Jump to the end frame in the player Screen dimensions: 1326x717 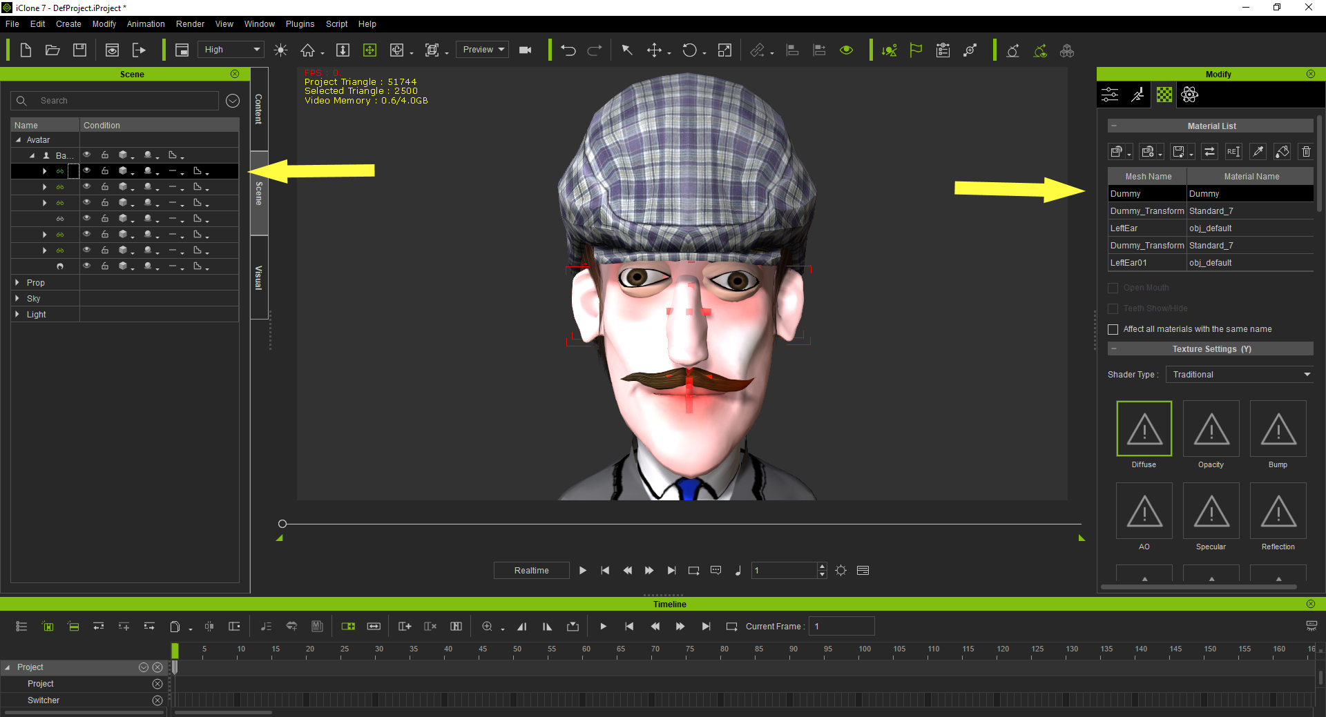tap(671, 571)
